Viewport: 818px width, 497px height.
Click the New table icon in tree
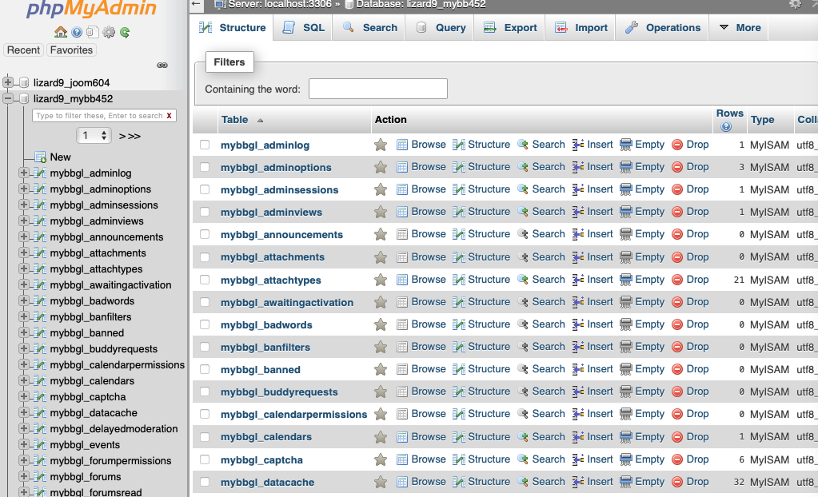(x=40, y=157)
